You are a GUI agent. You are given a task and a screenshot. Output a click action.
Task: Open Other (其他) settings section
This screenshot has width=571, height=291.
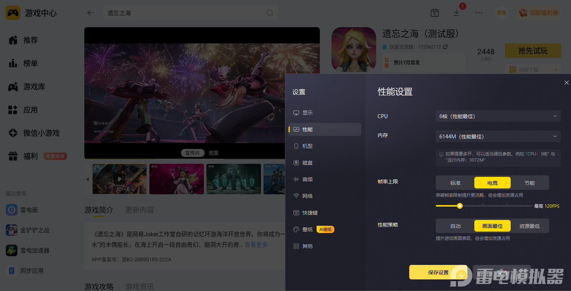pyautogui.click(x=325, y=246)
